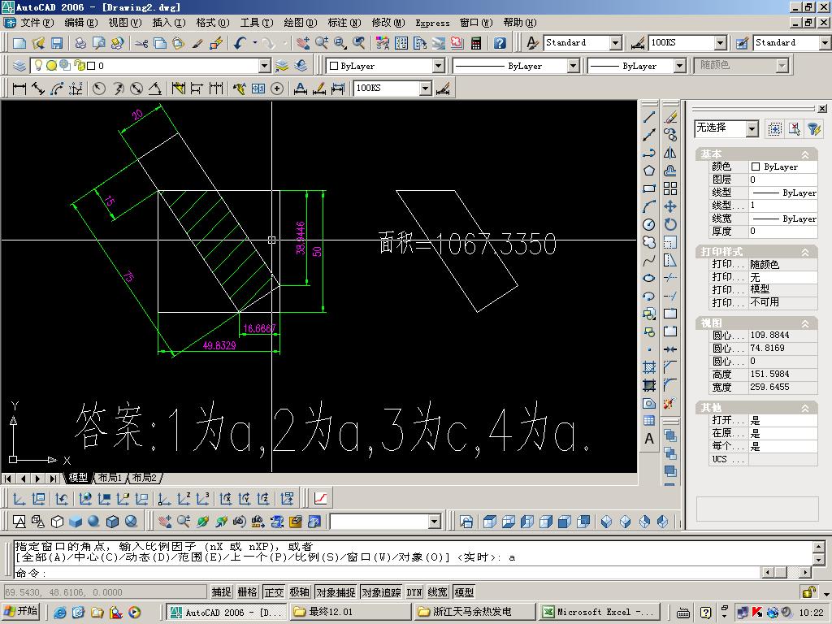Open the layer selection dropdown

[x=264, y=66]
